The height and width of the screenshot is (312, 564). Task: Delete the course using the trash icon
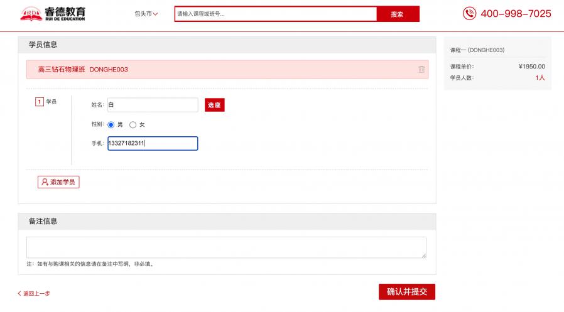point(421,70)
